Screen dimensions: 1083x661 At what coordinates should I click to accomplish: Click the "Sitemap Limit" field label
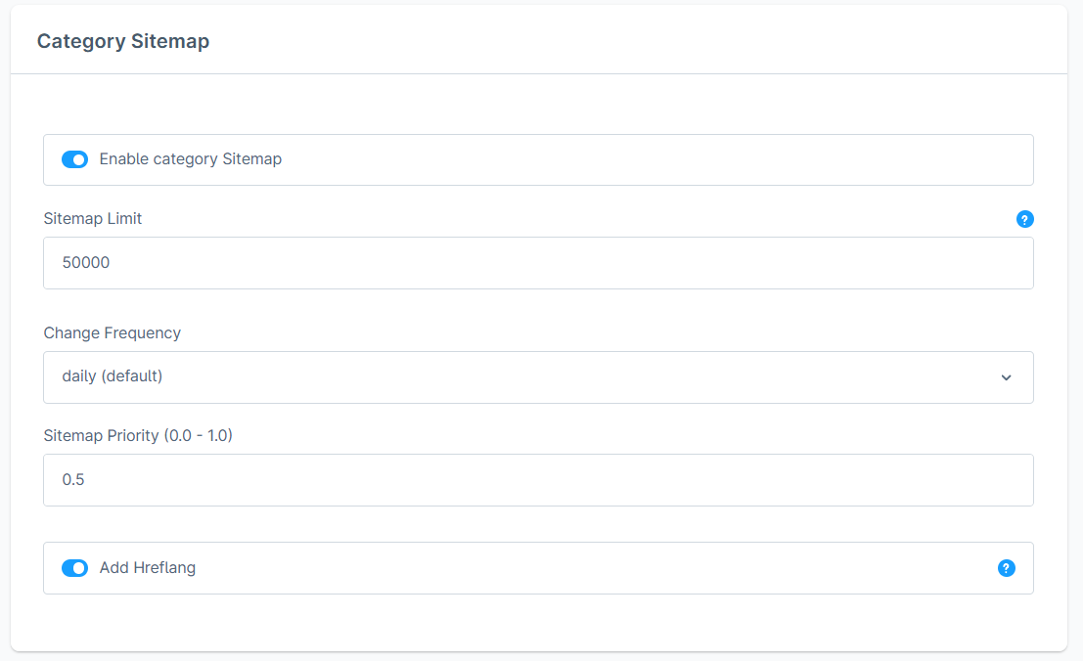click(93, 219)
